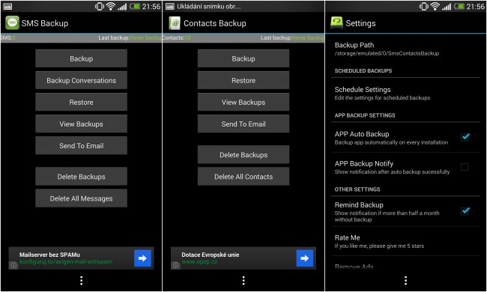Tap screenshot notification icon in Contacts status bar

click(170, 6)
